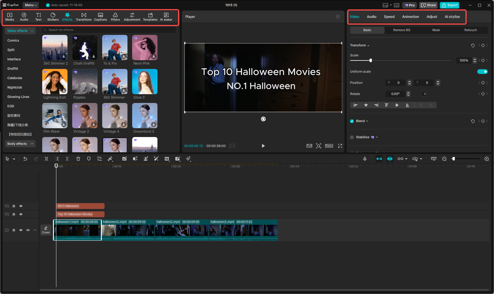494x294 pixels.
Task: Undo the last timeline action
Action: (x=25, y=159)
